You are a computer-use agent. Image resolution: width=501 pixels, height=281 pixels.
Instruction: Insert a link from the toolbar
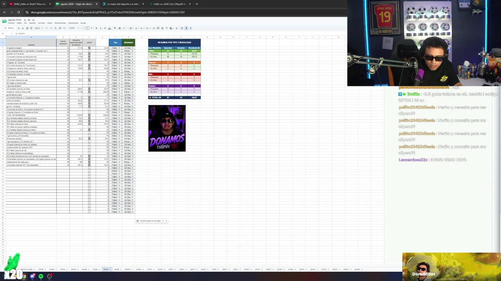(x=154, y=28)
